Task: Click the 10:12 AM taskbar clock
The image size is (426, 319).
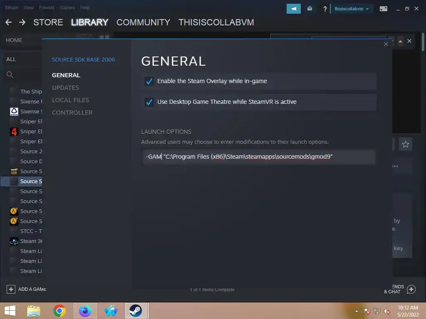Action: click(408, 308)
